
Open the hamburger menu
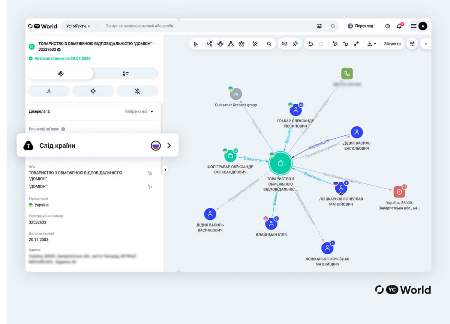click(x=413, y=26)
